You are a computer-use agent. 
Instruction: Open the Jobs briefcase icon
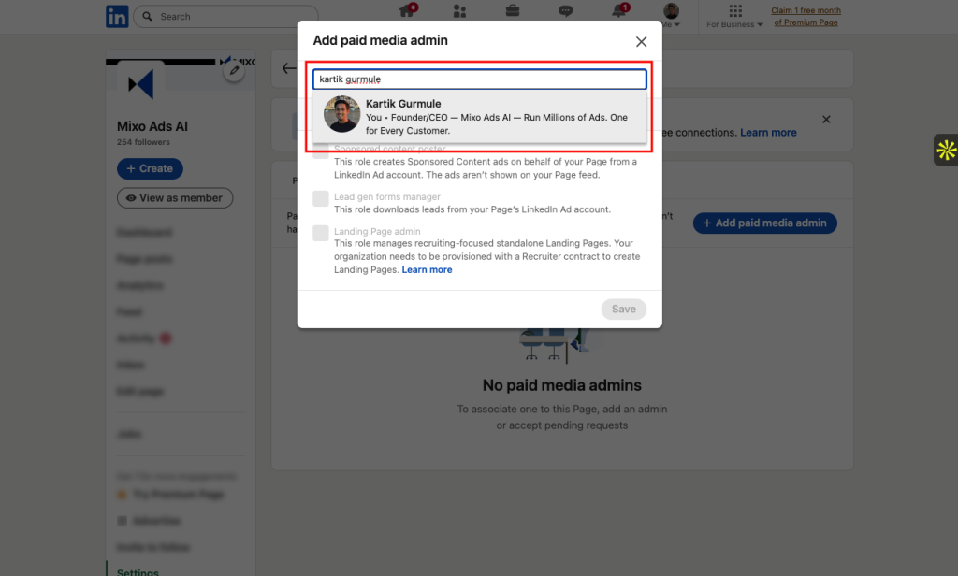(x=513, y=10)
